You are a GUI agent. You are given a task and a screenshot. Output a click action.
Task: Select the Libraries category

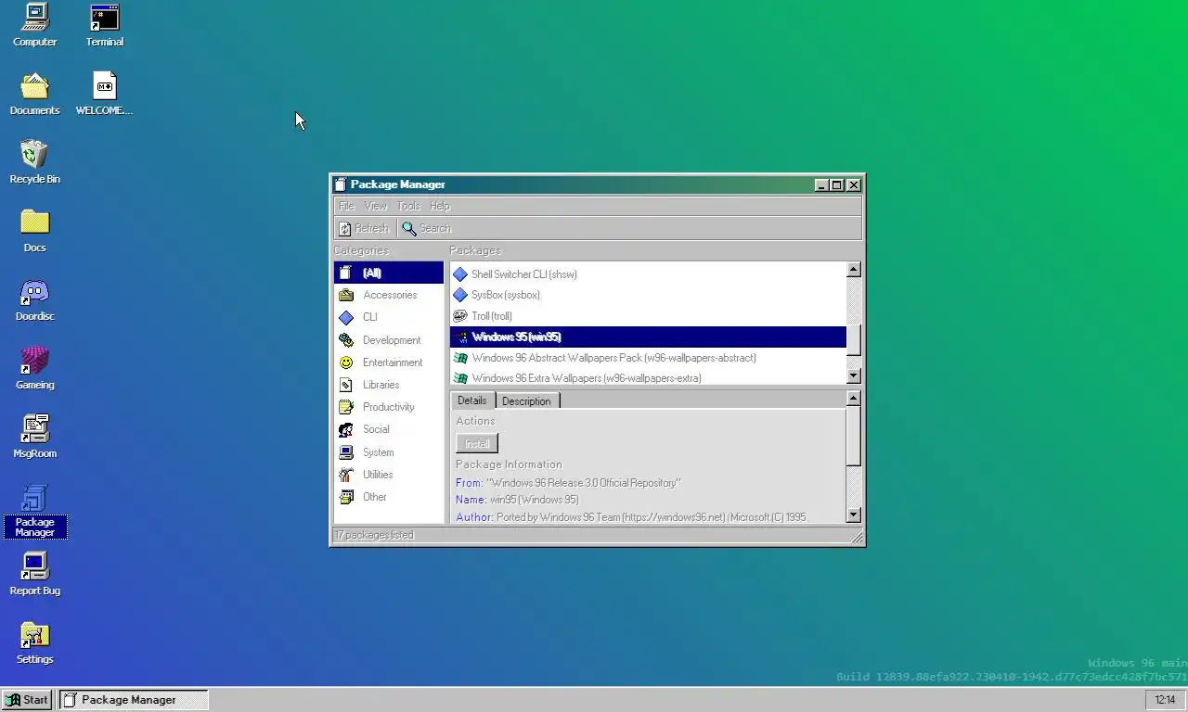click(x=389, y=385)
